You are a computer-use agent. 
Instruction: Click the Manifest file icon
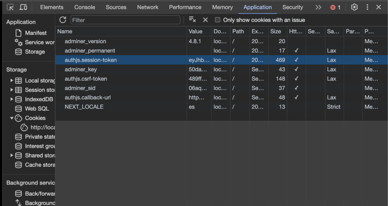pos(19,33)
